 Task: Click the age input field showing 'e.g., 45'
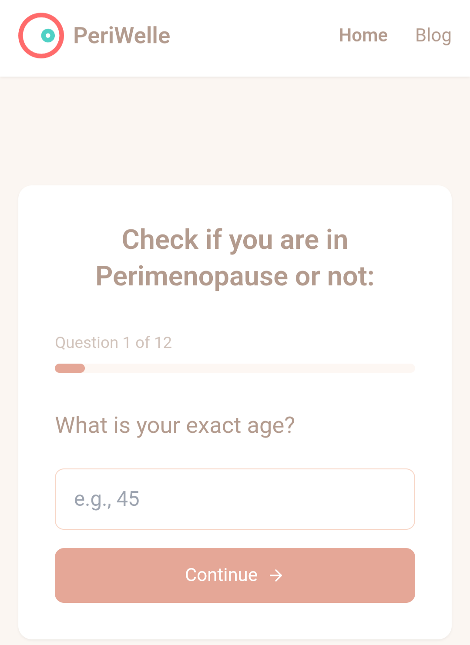point(235,499)
